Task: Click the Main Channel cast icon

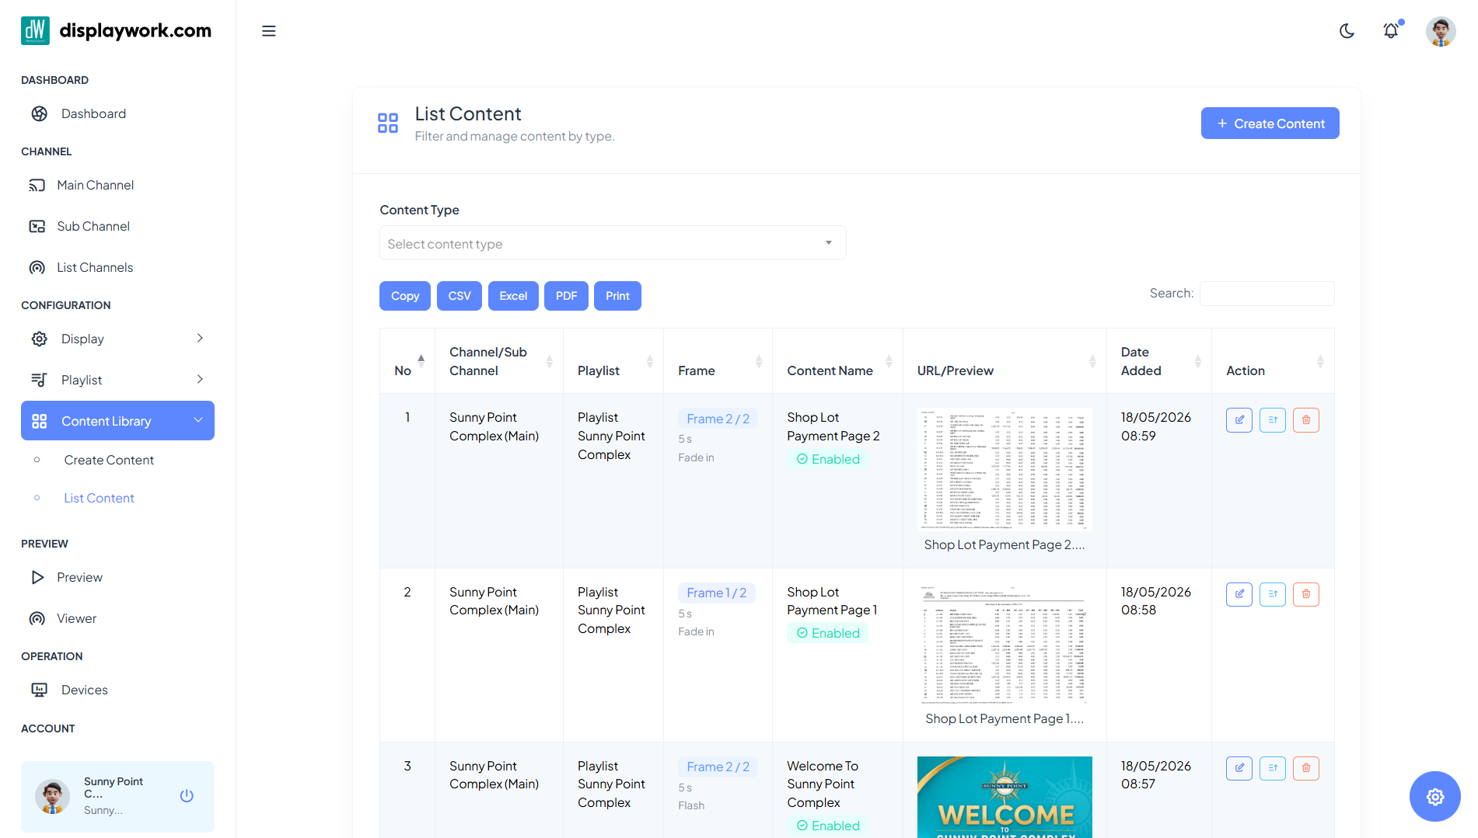Action: coord(37,185)
